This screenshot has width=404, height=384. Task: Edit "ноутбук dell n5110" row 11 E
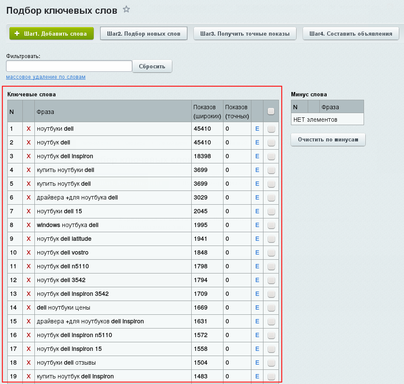point(257,266)
